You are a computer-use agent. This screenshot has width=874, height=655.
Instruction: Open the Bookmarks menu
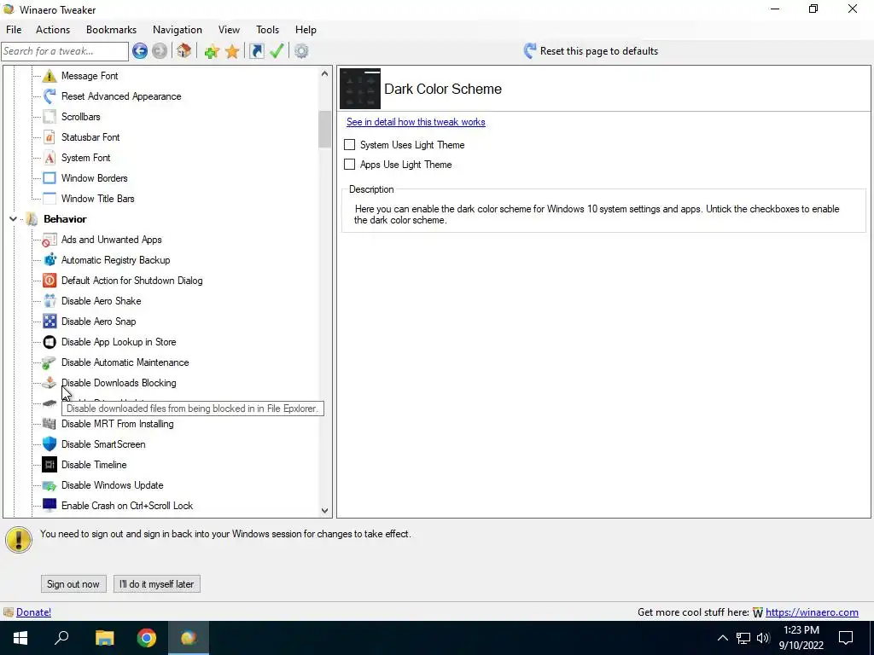112,30
